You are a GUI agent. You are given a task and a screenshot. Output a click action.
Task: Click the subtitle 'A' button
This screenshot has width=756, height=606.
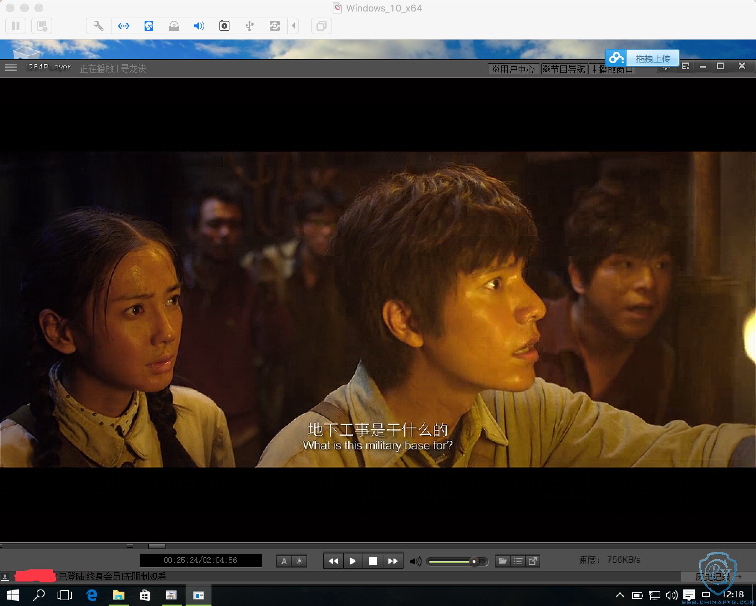point(284,561)
